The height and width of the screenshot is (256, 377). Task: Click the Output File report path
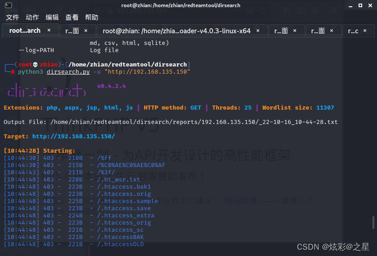point(194,122)
